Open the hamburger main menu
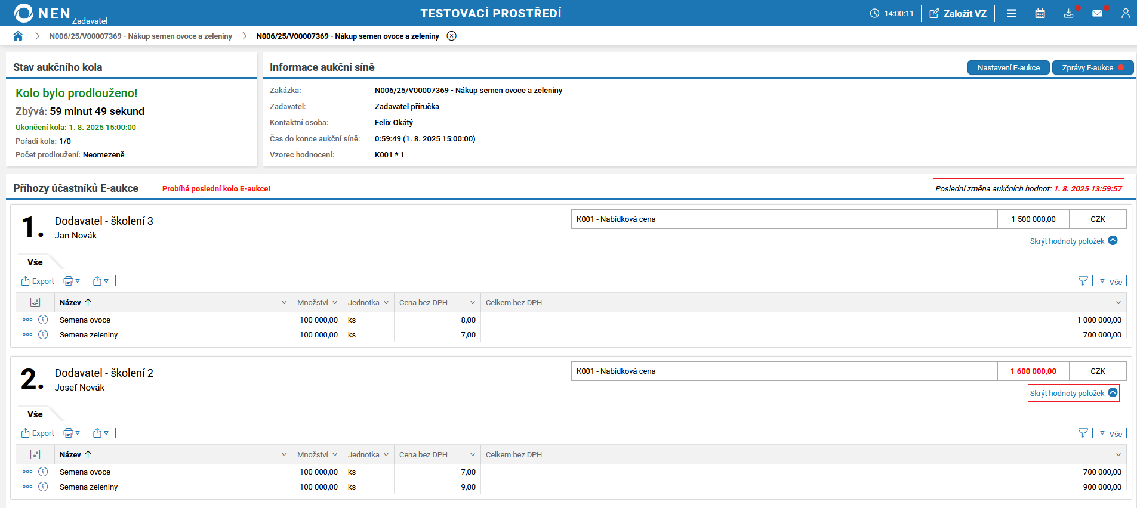Screen dimensions: 1137x508 coord(1011,13)
